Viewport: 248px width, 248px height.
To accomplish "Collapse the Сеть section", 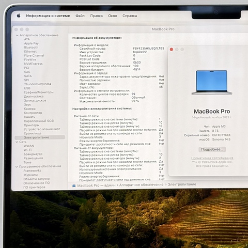I will (x=17, y=142).
